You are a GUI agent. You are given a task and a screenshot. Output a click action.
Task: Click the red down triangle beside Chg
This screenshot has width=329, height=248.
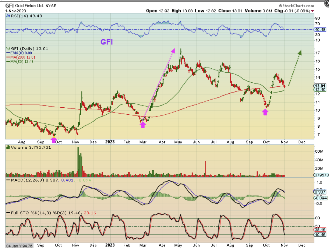(x=312, y=11)
